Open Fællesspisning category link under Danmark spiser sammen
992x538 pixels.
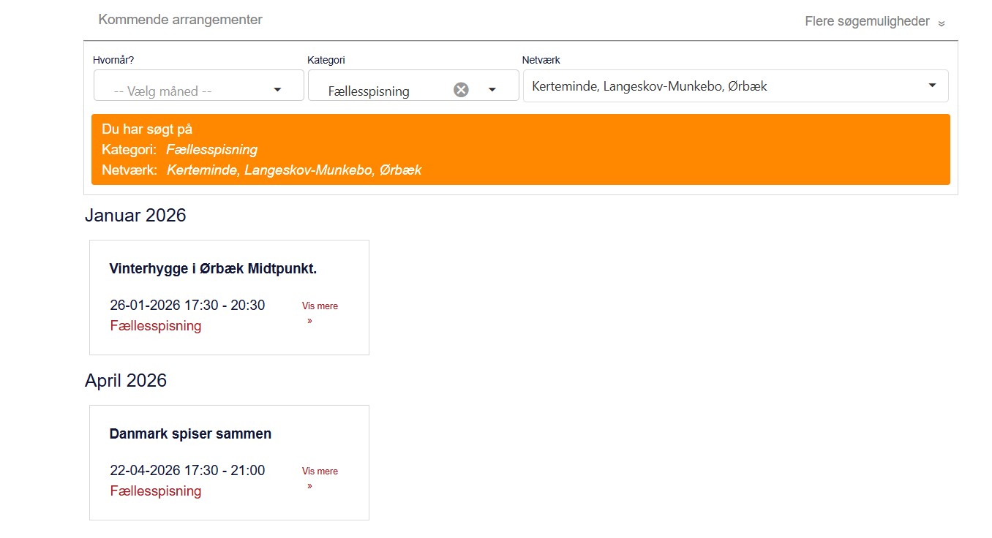(x=156, y=491)
